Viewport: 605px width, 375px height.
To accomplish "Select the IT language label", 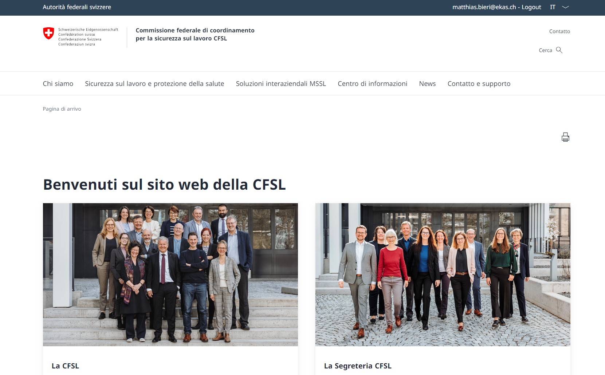I will (553, 7).
